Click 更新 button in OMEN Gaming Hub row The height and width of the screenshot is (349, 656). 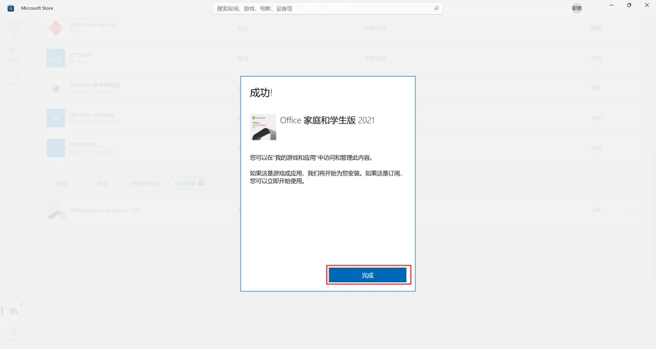596,29
